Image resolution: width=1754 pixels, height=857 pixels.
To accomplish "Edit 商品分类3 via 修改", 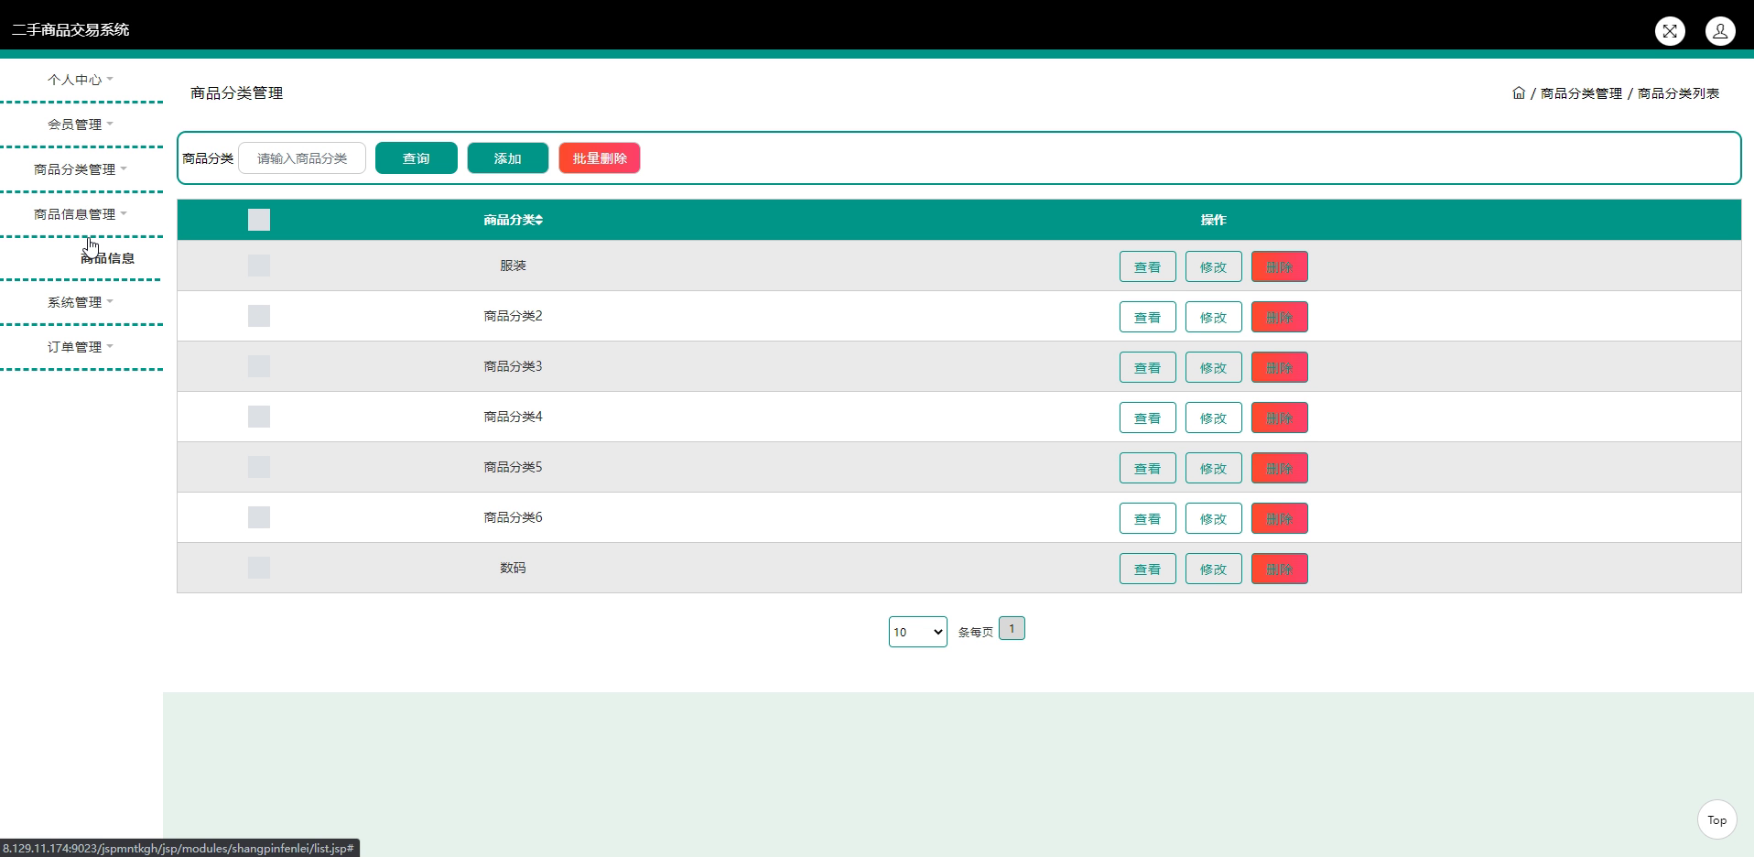I will 1214,367.
